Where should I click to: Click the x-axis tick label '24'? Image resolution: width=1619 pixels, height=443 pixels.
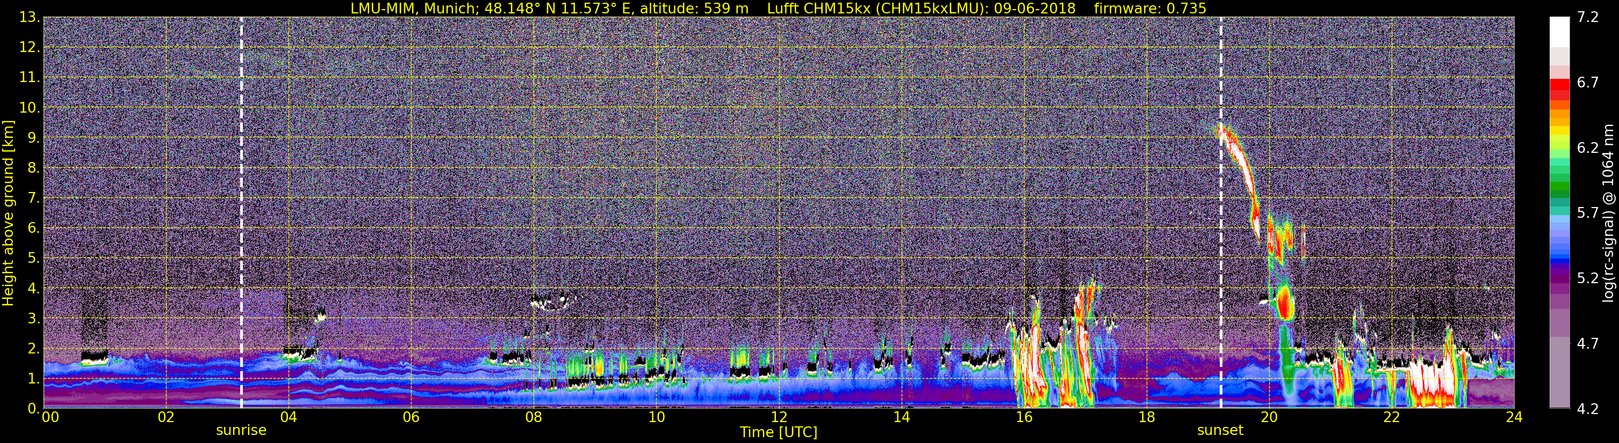[x=1514, y=417]
